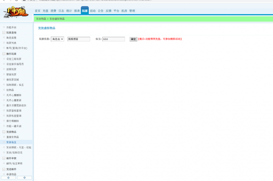
Task: Open the 活动 top navigation tab
Action: 93,11
